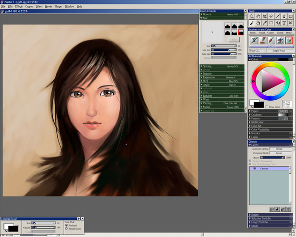This screenshot has height=237, width=296.
Task: Open the Simple Water variant dropdown
Action: (280, 51)
